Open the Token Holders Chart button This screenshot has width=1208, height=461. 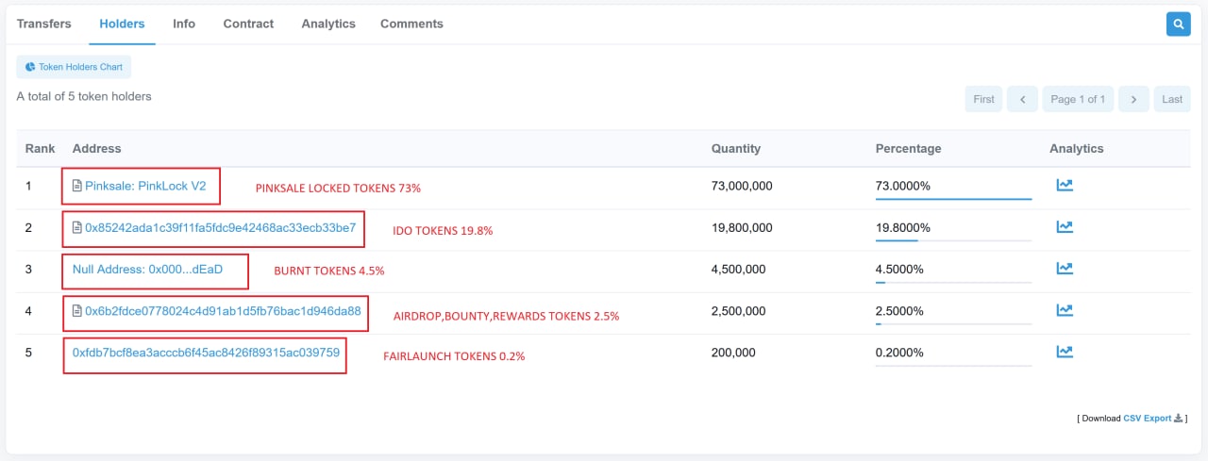click(x=74, y=67)
